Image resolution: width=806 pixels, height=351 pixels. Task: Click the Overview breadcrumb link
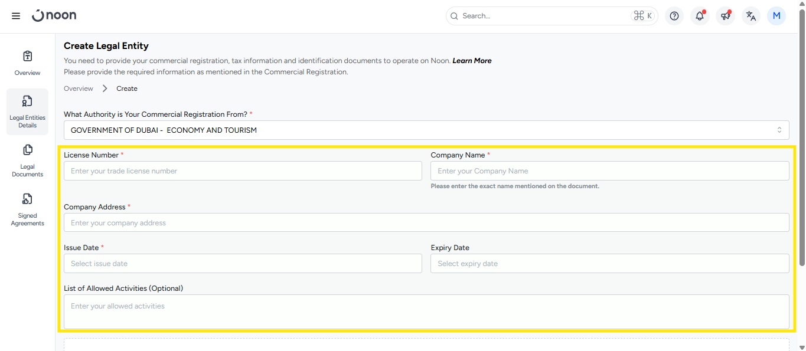pos(79,88)
